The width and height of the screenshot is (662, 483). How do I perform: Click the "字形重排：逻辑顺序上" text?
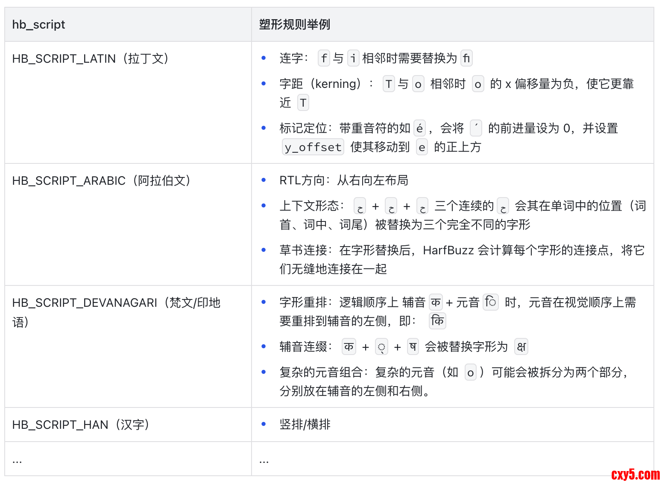tap(339, 302)
